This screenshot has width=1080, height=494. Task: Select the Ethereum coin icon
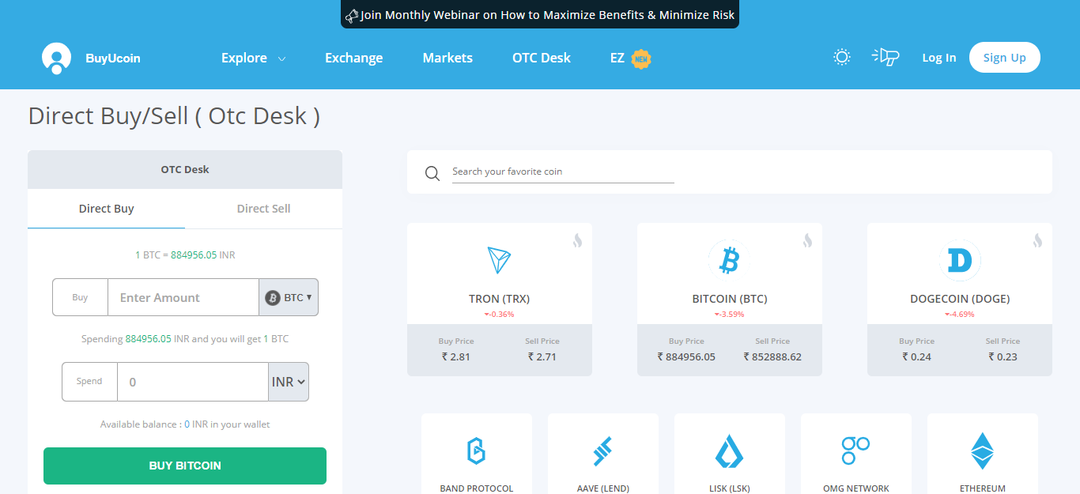pos(982,451)
